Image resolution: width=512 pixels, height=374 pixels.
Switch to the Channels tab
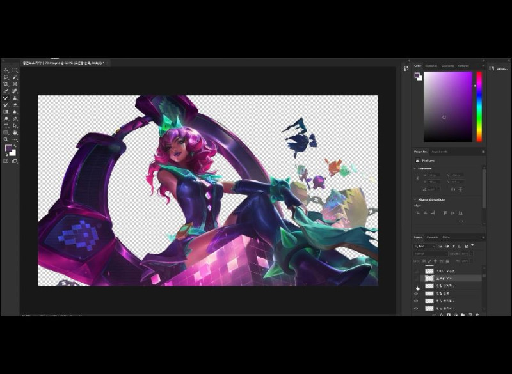tap(433, 237)
